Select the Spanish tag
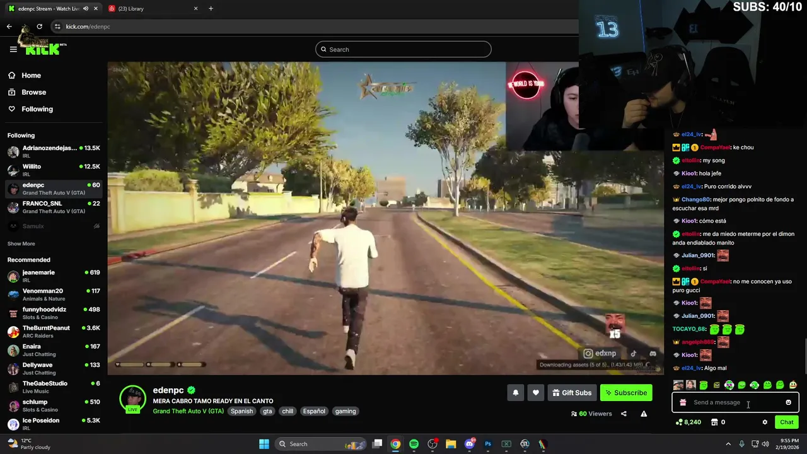807x454 pixels. pos(241,411)
